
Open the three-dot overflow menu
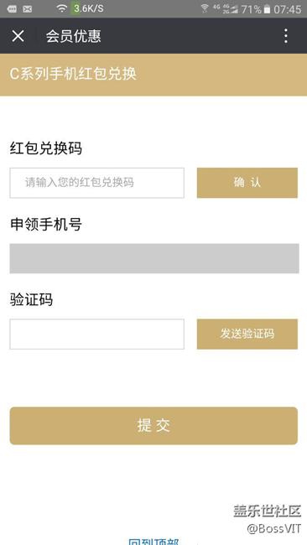285,36
